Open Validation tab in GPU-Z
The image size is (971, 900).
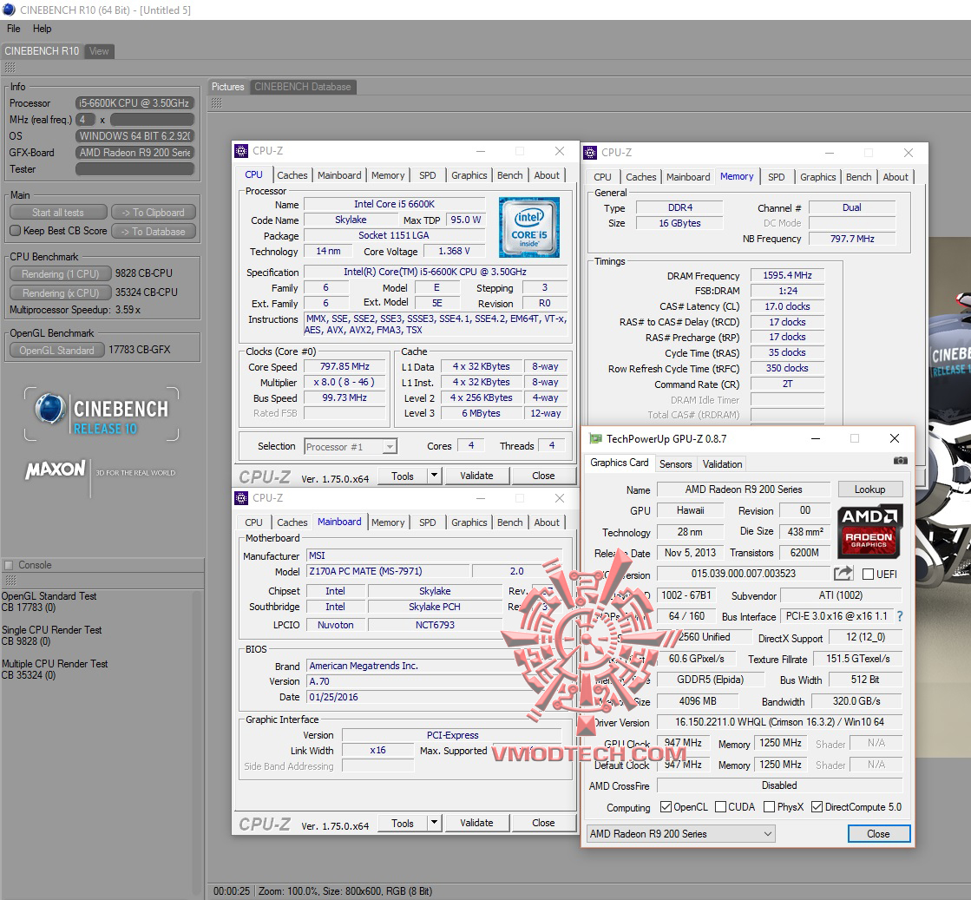click(x=722, y=464)
